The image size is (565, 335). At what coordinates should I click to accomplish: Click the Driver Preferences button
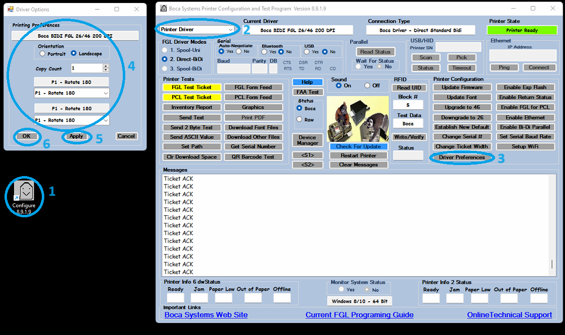pyautogui.click(x=462, y=157)
